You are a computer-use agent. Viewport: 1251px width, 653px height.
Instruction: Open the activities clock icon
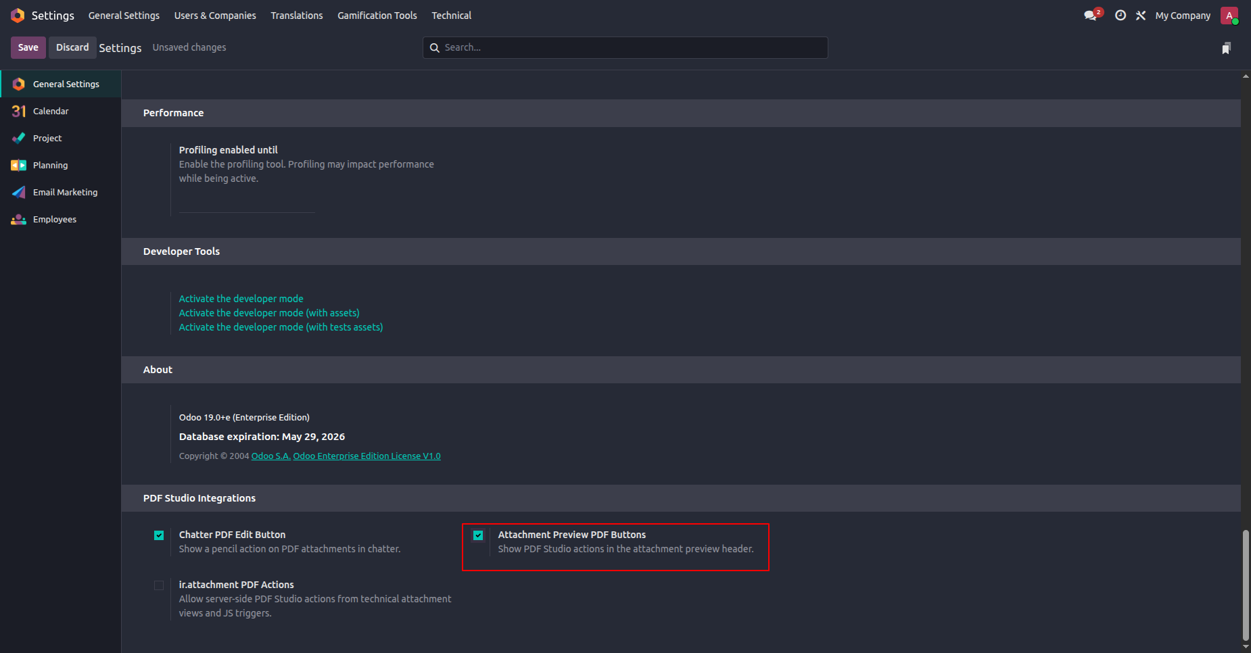pos(1120,15)
